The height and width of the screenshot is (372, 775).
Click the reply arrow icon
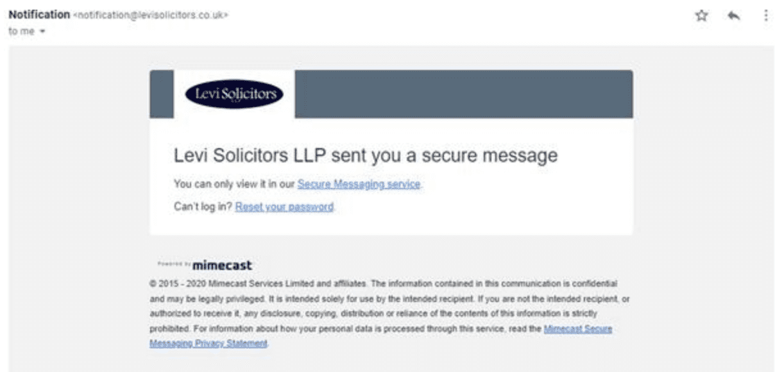pos(734,17)
